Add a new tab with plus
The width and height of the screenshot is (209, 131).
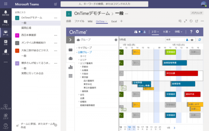tap(121, 21)
